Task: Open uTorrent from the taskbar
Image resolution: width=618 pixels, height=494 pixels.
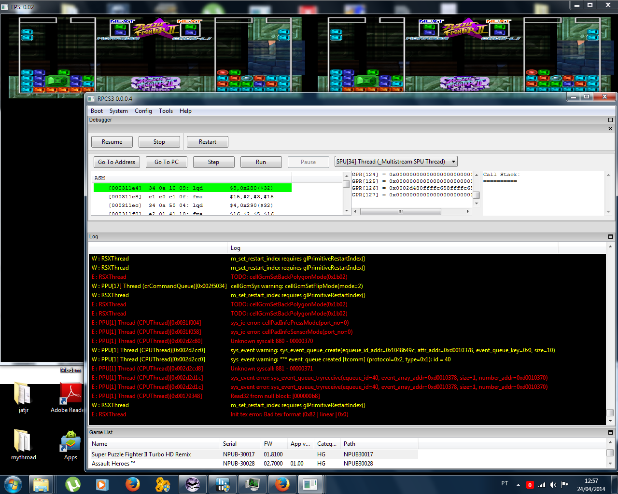Action: point(73,484)
